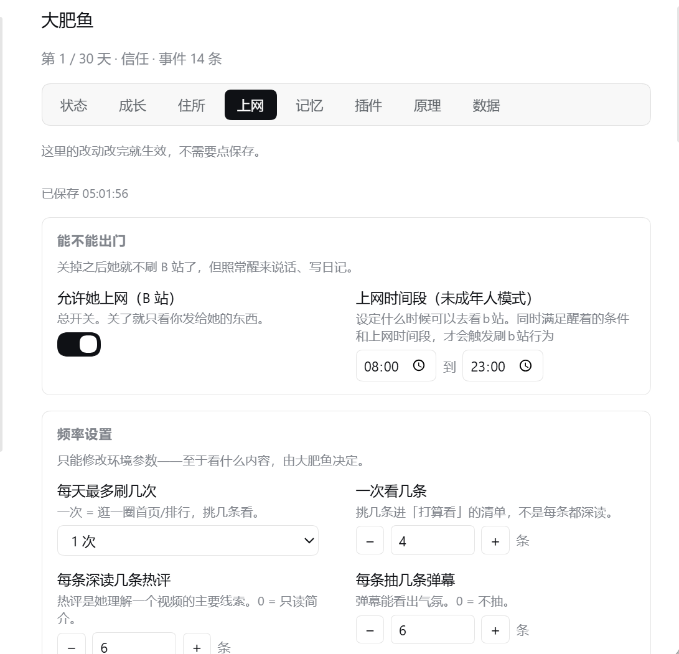Open the 插件 tab

pos(368,105)
